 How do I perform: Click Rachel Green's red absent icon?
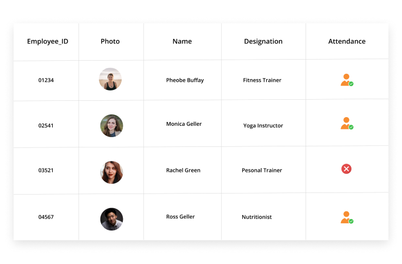(347, 169)
